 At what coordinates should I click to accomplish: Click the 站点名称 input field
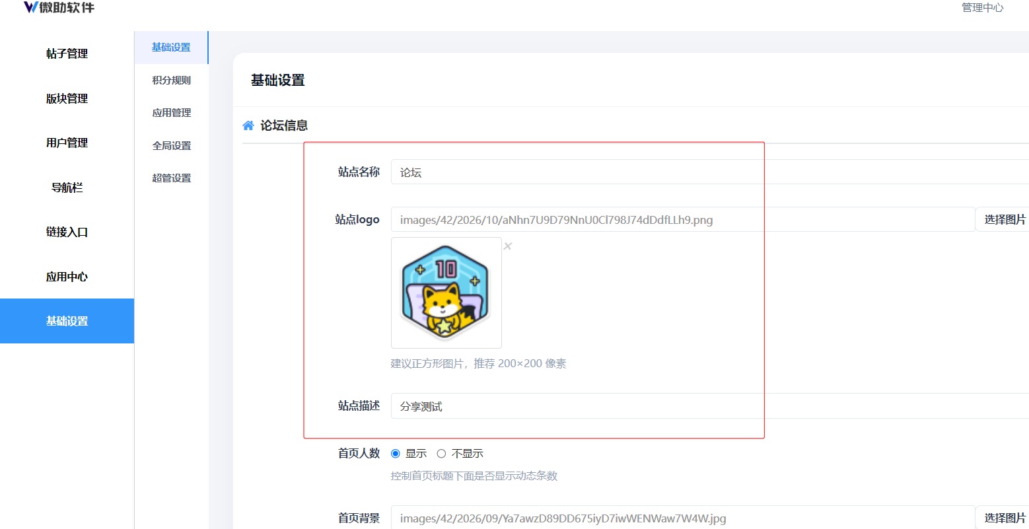coord(710,172)
